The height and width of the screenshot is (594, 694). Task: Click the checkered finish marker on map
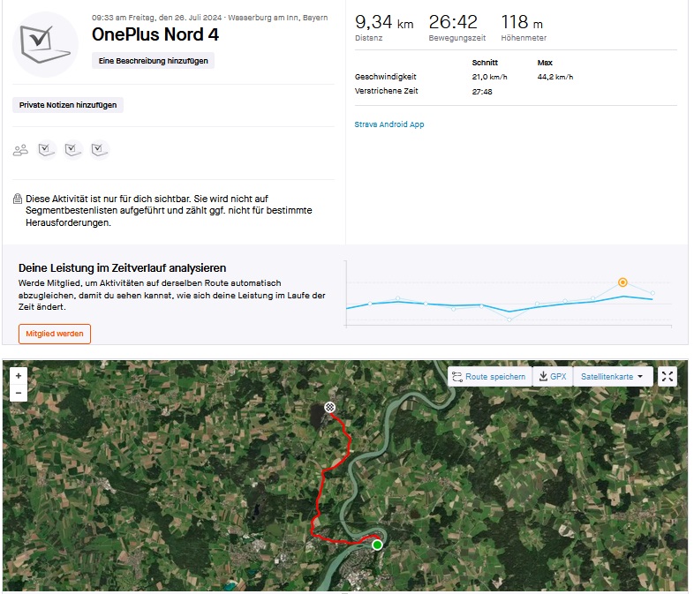click(x=329, y=407)
